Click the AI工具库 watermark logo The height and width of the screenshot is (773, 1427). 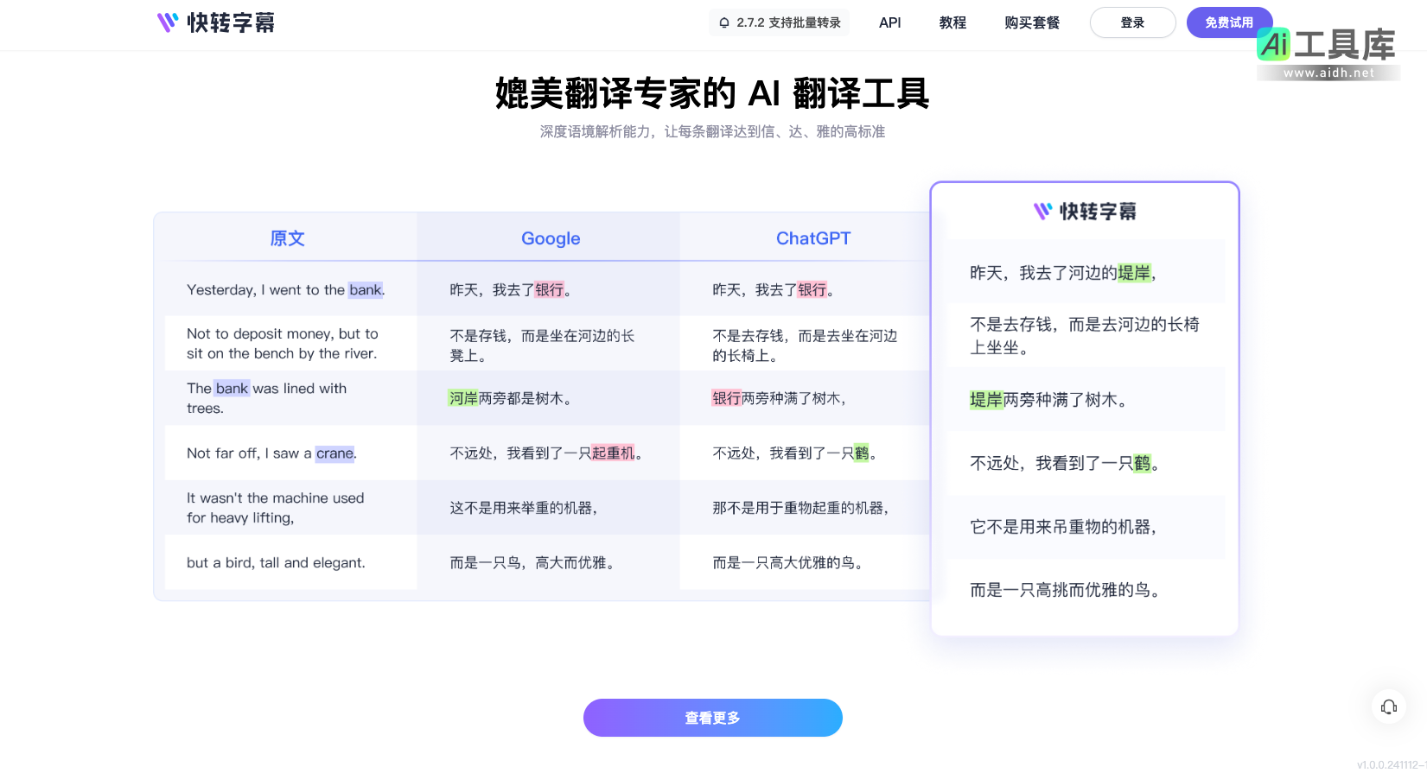pos(1327,52)
